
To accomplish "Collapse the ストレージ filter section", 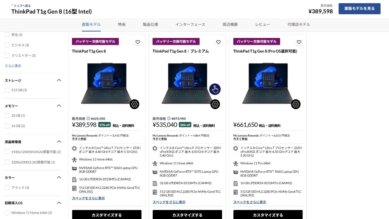I will click(x=59, y=80).
